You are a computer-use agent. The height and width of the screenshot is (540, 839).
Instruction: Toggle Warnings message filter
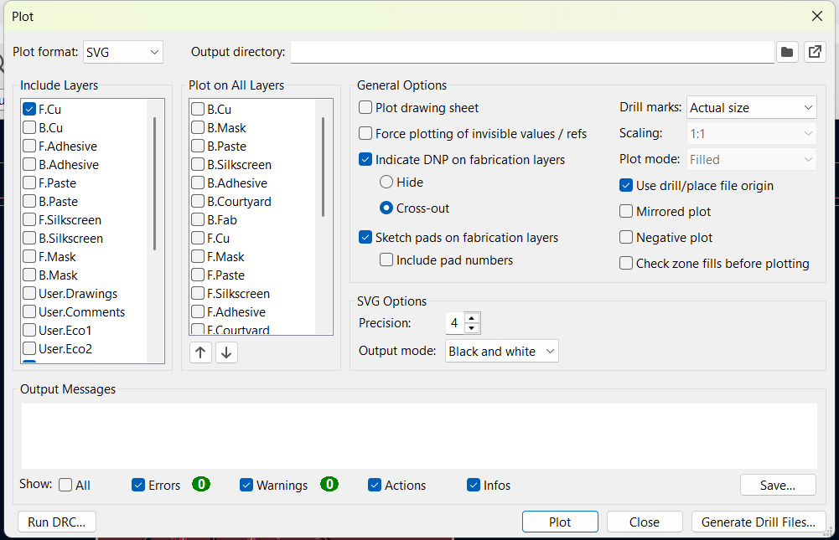tap(246, 485)
